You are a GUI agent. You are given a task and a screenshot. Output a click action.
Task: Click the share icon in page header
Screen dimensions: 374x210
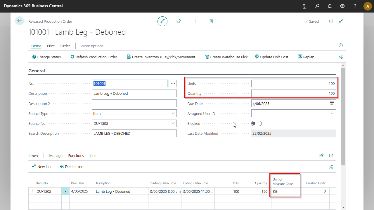(x=179, y=21)
